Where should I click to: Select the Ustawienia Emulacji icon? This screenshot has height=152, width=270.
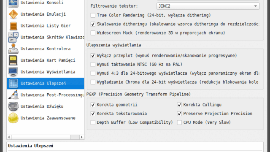coord(13,14)
